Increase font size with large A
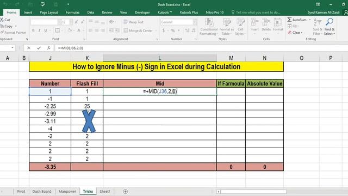 tap(76, 22)
